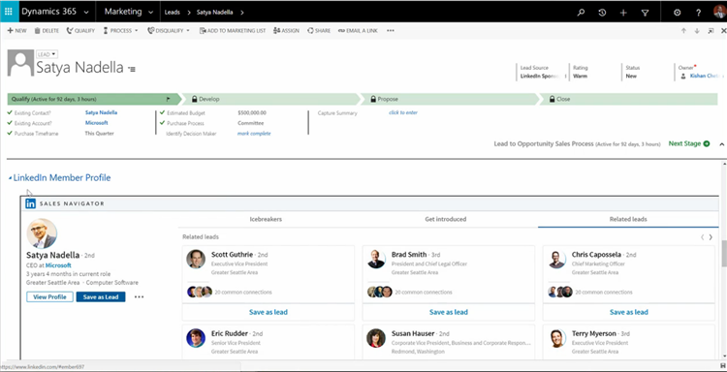Click Next Stage arrow button
Image resolution: width=727 pixels, height=372 pixels.
pyautogui.click(x=707, y=143)
